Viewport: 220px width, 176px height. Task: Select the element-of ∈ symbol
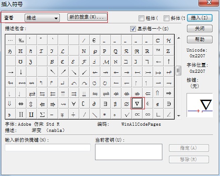point(148,104)
